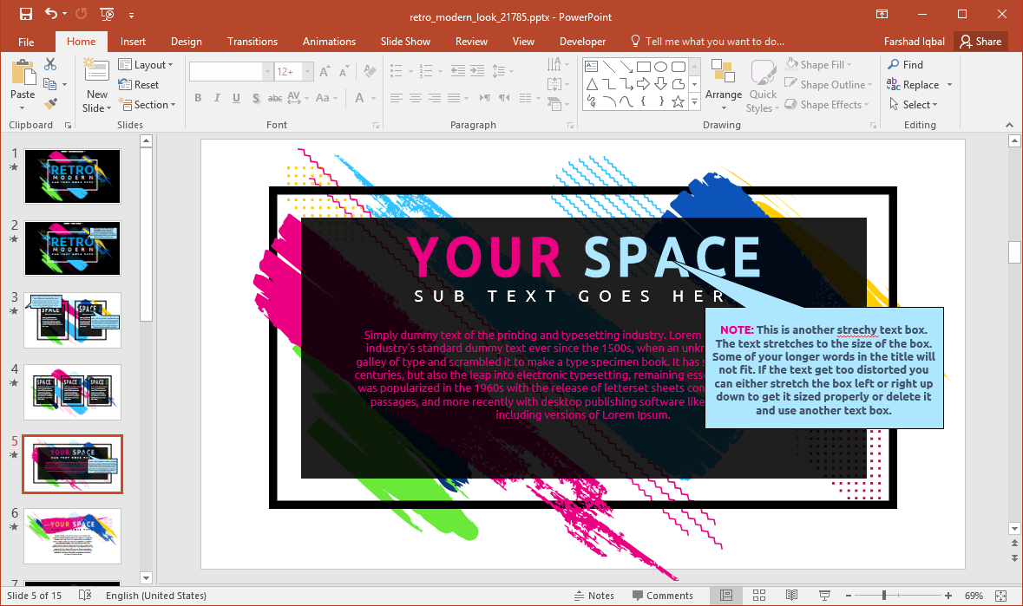Switch to the Transitions tab
Screen dimensions: 1023x606
[252, 41]
